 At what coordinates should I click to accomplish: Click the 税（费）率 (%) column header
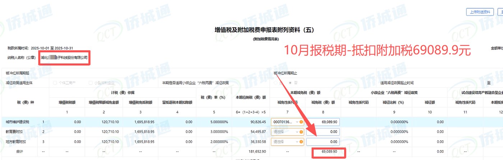tap(213, 97)
